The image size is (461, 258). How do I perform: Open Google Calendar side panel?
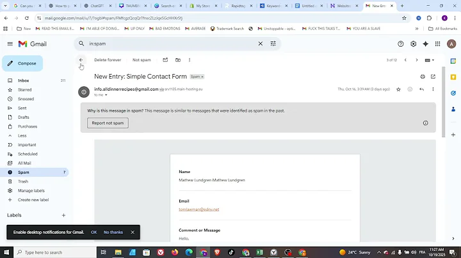click(x=453, y=61)
